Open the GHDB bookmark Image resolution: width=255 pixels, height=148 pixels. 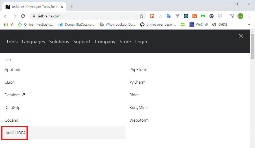click(220, 25)
